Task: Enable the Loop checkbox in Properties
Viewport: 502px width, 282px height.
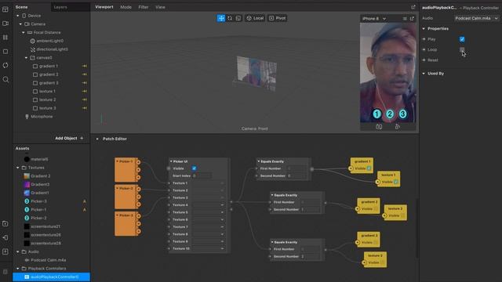Action: (x=462, y=49)
